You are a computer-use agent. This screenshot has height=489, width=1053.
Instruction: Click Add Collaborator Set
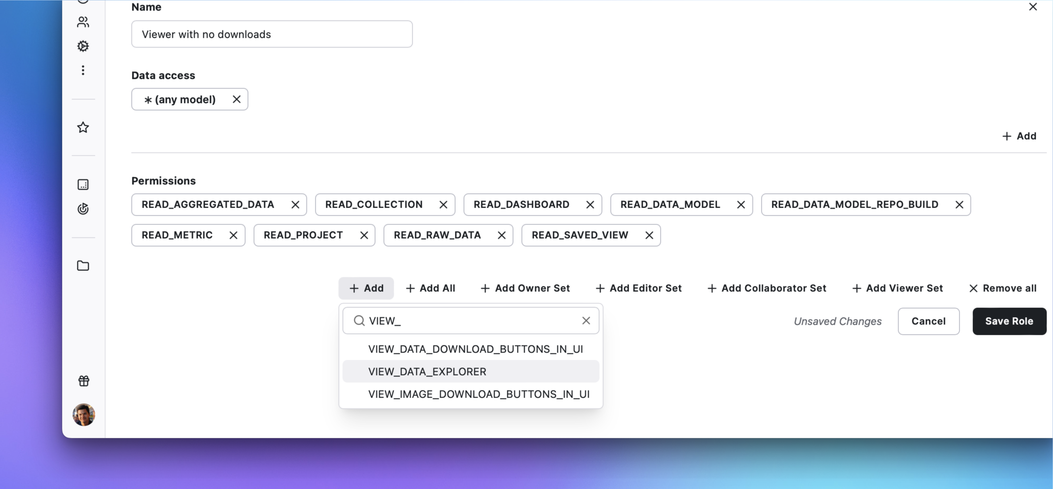(767, 288)
